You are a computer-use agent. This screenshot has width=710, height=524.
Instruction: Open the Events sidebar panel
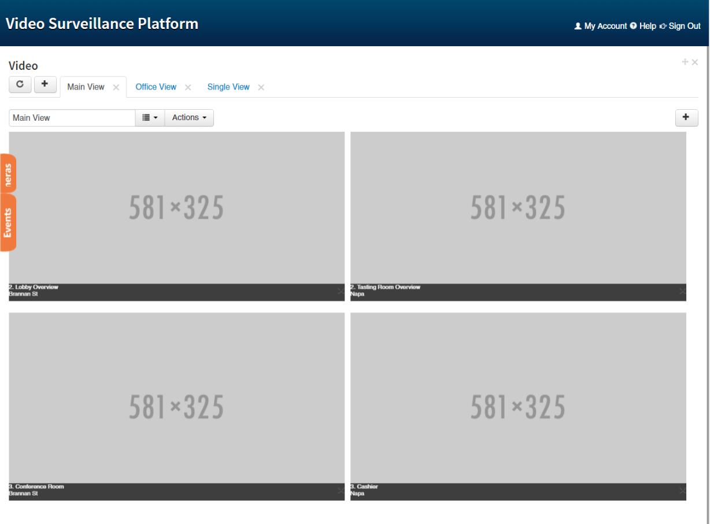tap(8, 222)
